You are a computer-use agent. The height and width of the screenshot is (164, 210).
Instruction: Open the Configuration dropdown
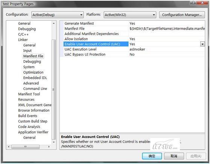click(58, 15)
